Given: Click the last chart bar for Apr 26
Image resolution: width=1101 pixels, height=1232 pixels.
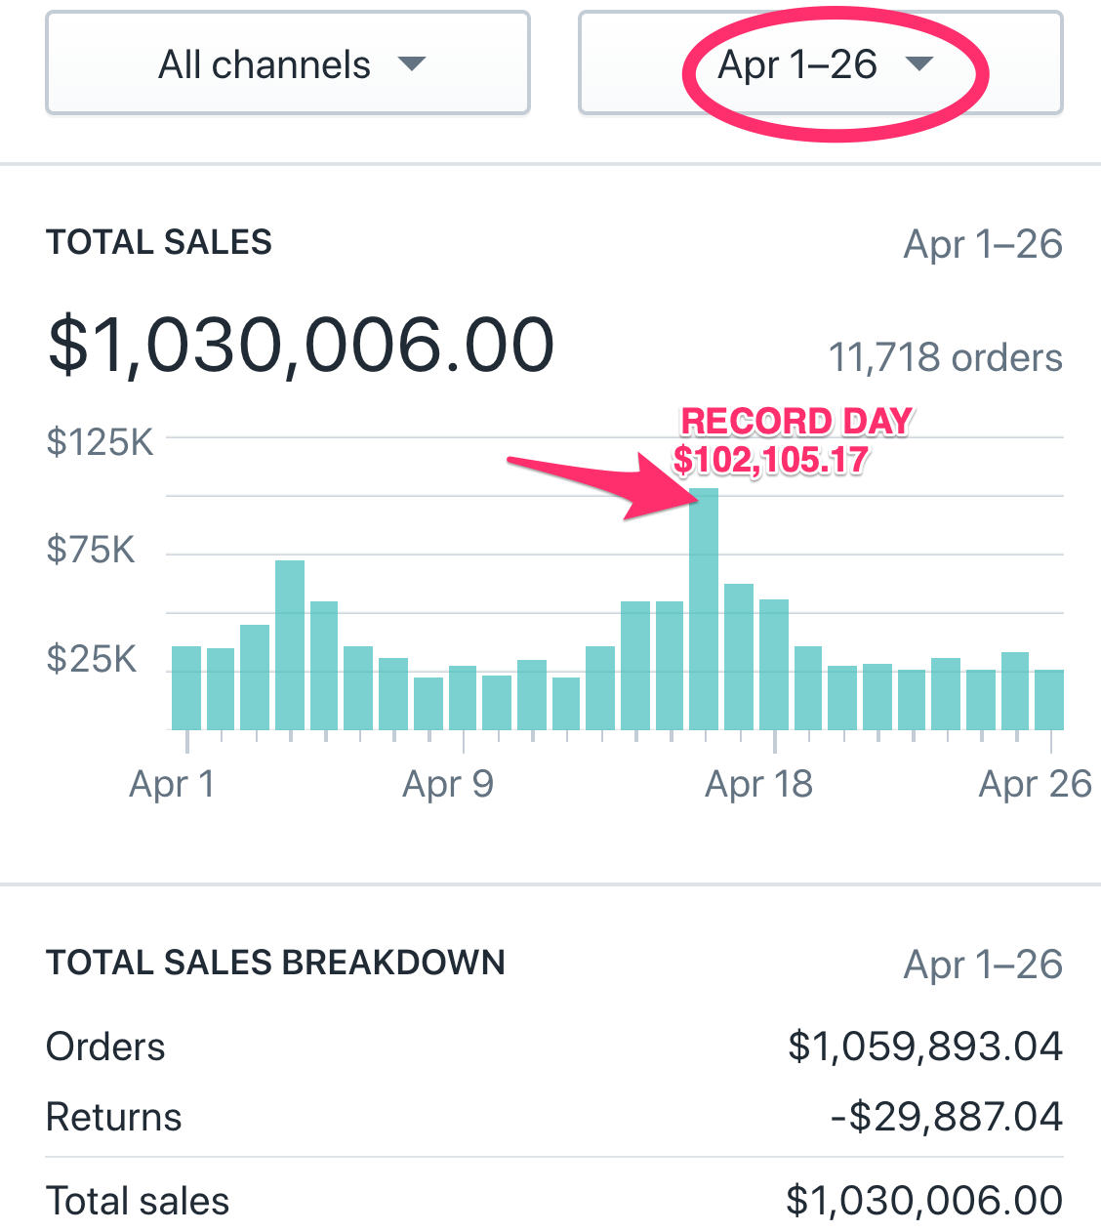Looking at the screenshot, I should pyautogui.click(x=1049, y=699).
